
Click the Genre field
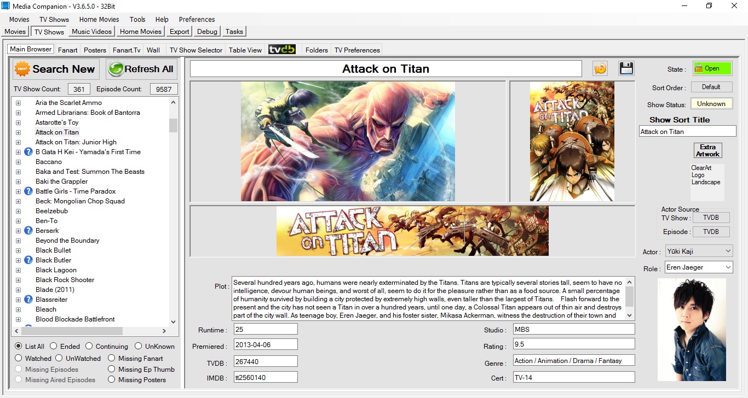click(x=573, y=360)
